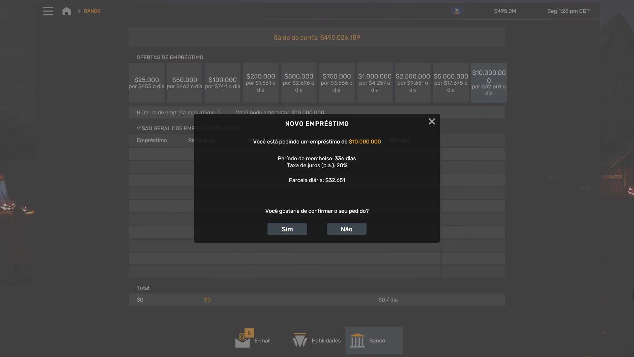The image size is (634, 357).
Task: Close the Novo Empréstimo dialog
Action: pyautogui.click(x=432, y=121)
